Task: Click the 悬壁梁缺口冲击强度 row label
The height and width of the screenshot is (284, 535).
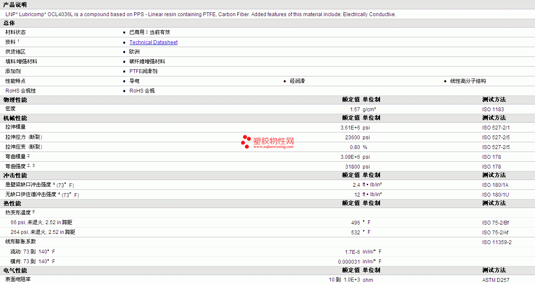Action: (28, 185)
